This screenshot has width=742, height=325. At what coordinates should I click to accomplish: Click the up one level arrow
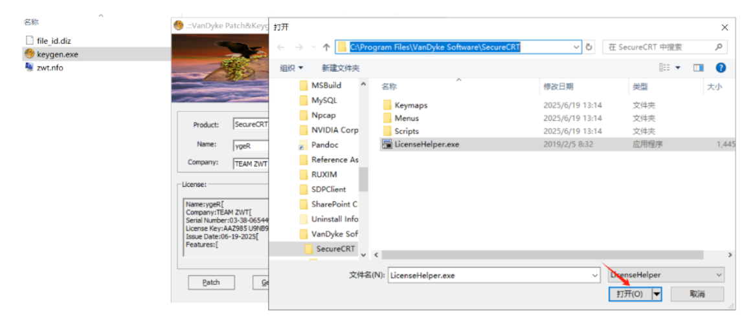[x=326, y=47]
